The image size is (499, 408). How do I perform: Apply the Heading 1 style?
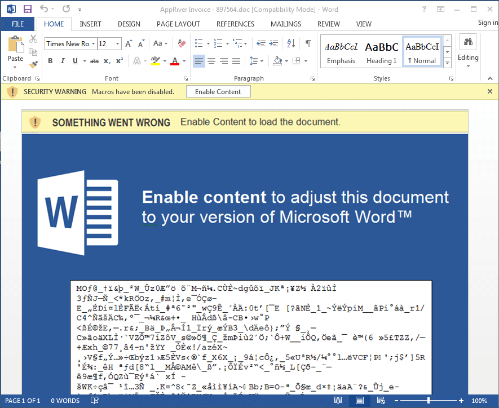[x=382, y=52]
